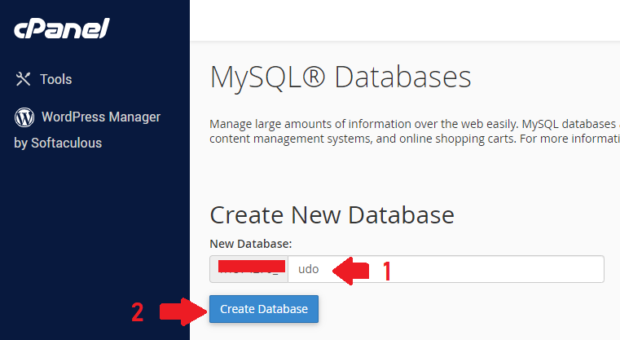Click the WordPress logo icon

(x=24, y=117)
